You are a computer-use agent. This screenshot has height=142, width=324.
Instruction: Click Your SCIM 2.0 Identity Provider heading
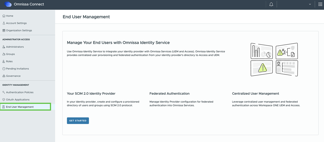[x=91, y=94]
